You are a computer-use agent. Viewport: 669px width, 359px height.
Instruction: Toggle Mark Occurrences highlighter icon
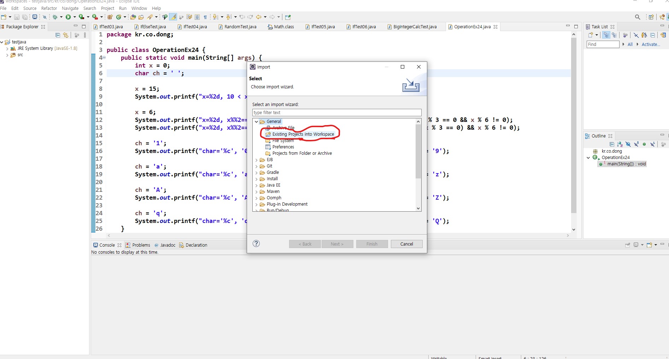click(173, 17)
